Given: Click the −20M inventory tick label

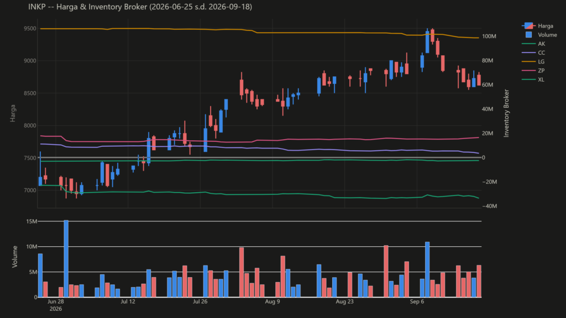Looking at the screenshot, I should [490, 182].
